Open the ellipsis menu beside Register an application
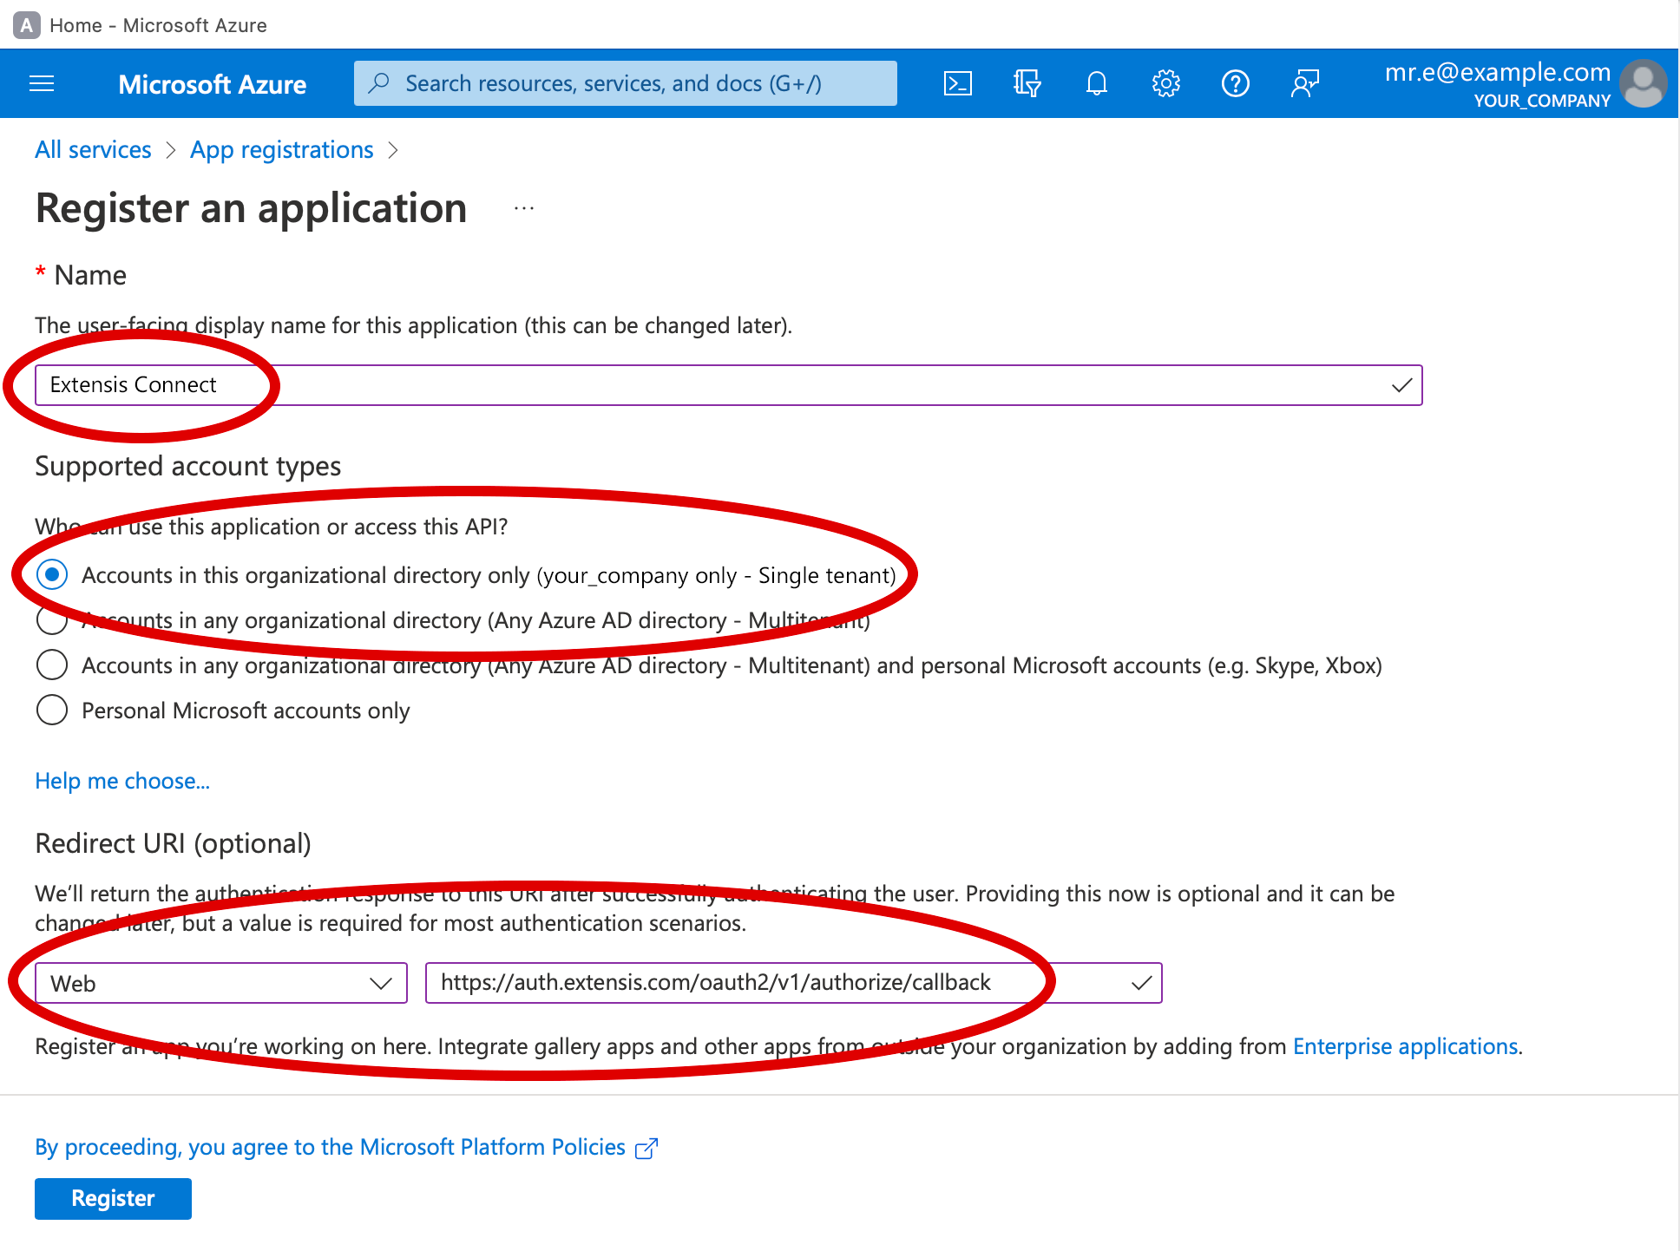 (x=523, y=208)
